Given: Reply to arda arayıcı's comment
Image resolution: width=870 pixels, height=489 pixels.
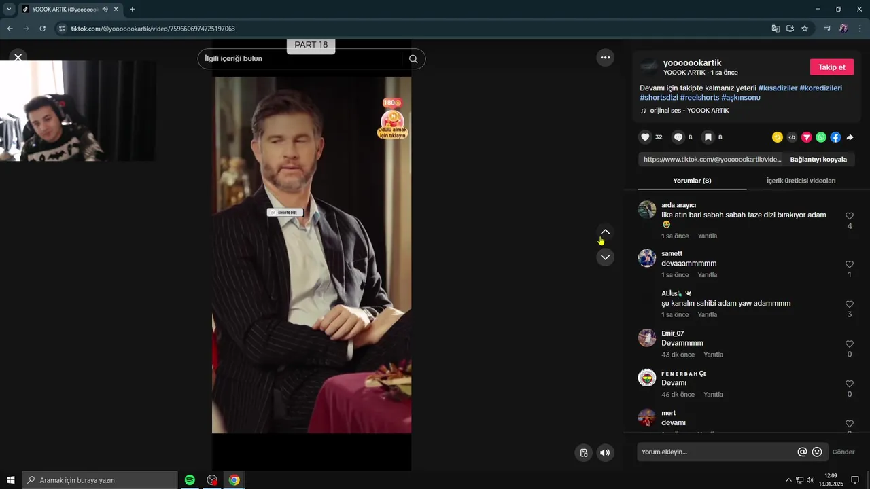Looking at the screenshot, I should (x=708, y=236).
